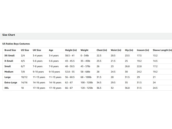Click the Brand Size column header

point(10,50)
